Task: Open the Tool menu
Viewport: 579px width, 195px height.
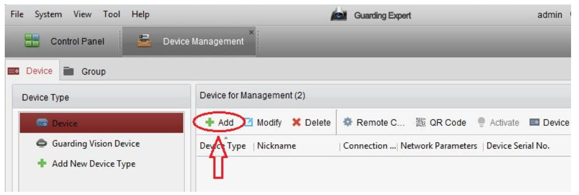Action: click(112, 14)
